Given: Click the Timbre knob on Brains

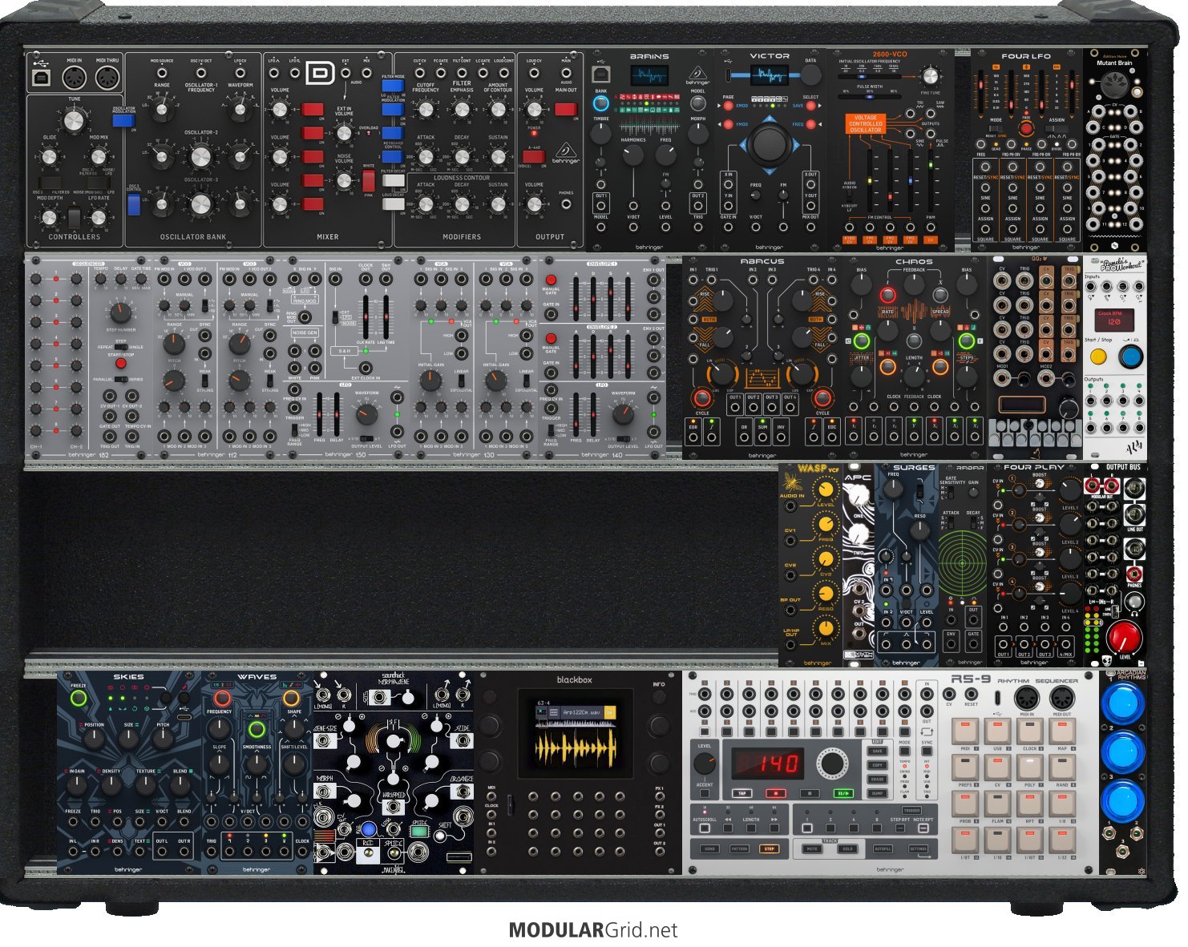Looking at the screenshot, I should 600,133.
